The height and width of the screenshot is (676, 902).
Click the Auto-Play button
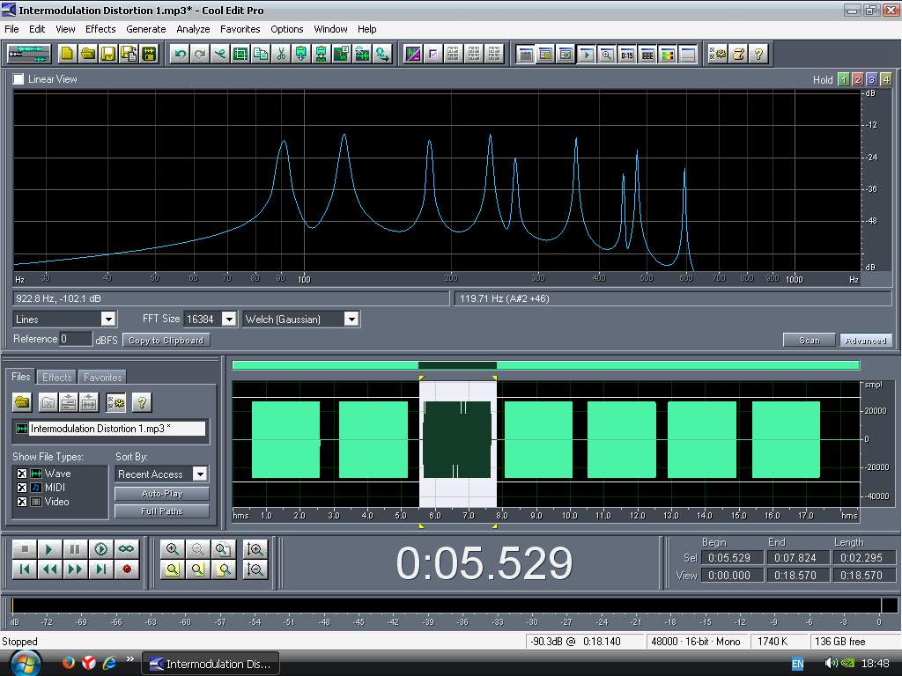pyautogui.click(x=162, y=494)
